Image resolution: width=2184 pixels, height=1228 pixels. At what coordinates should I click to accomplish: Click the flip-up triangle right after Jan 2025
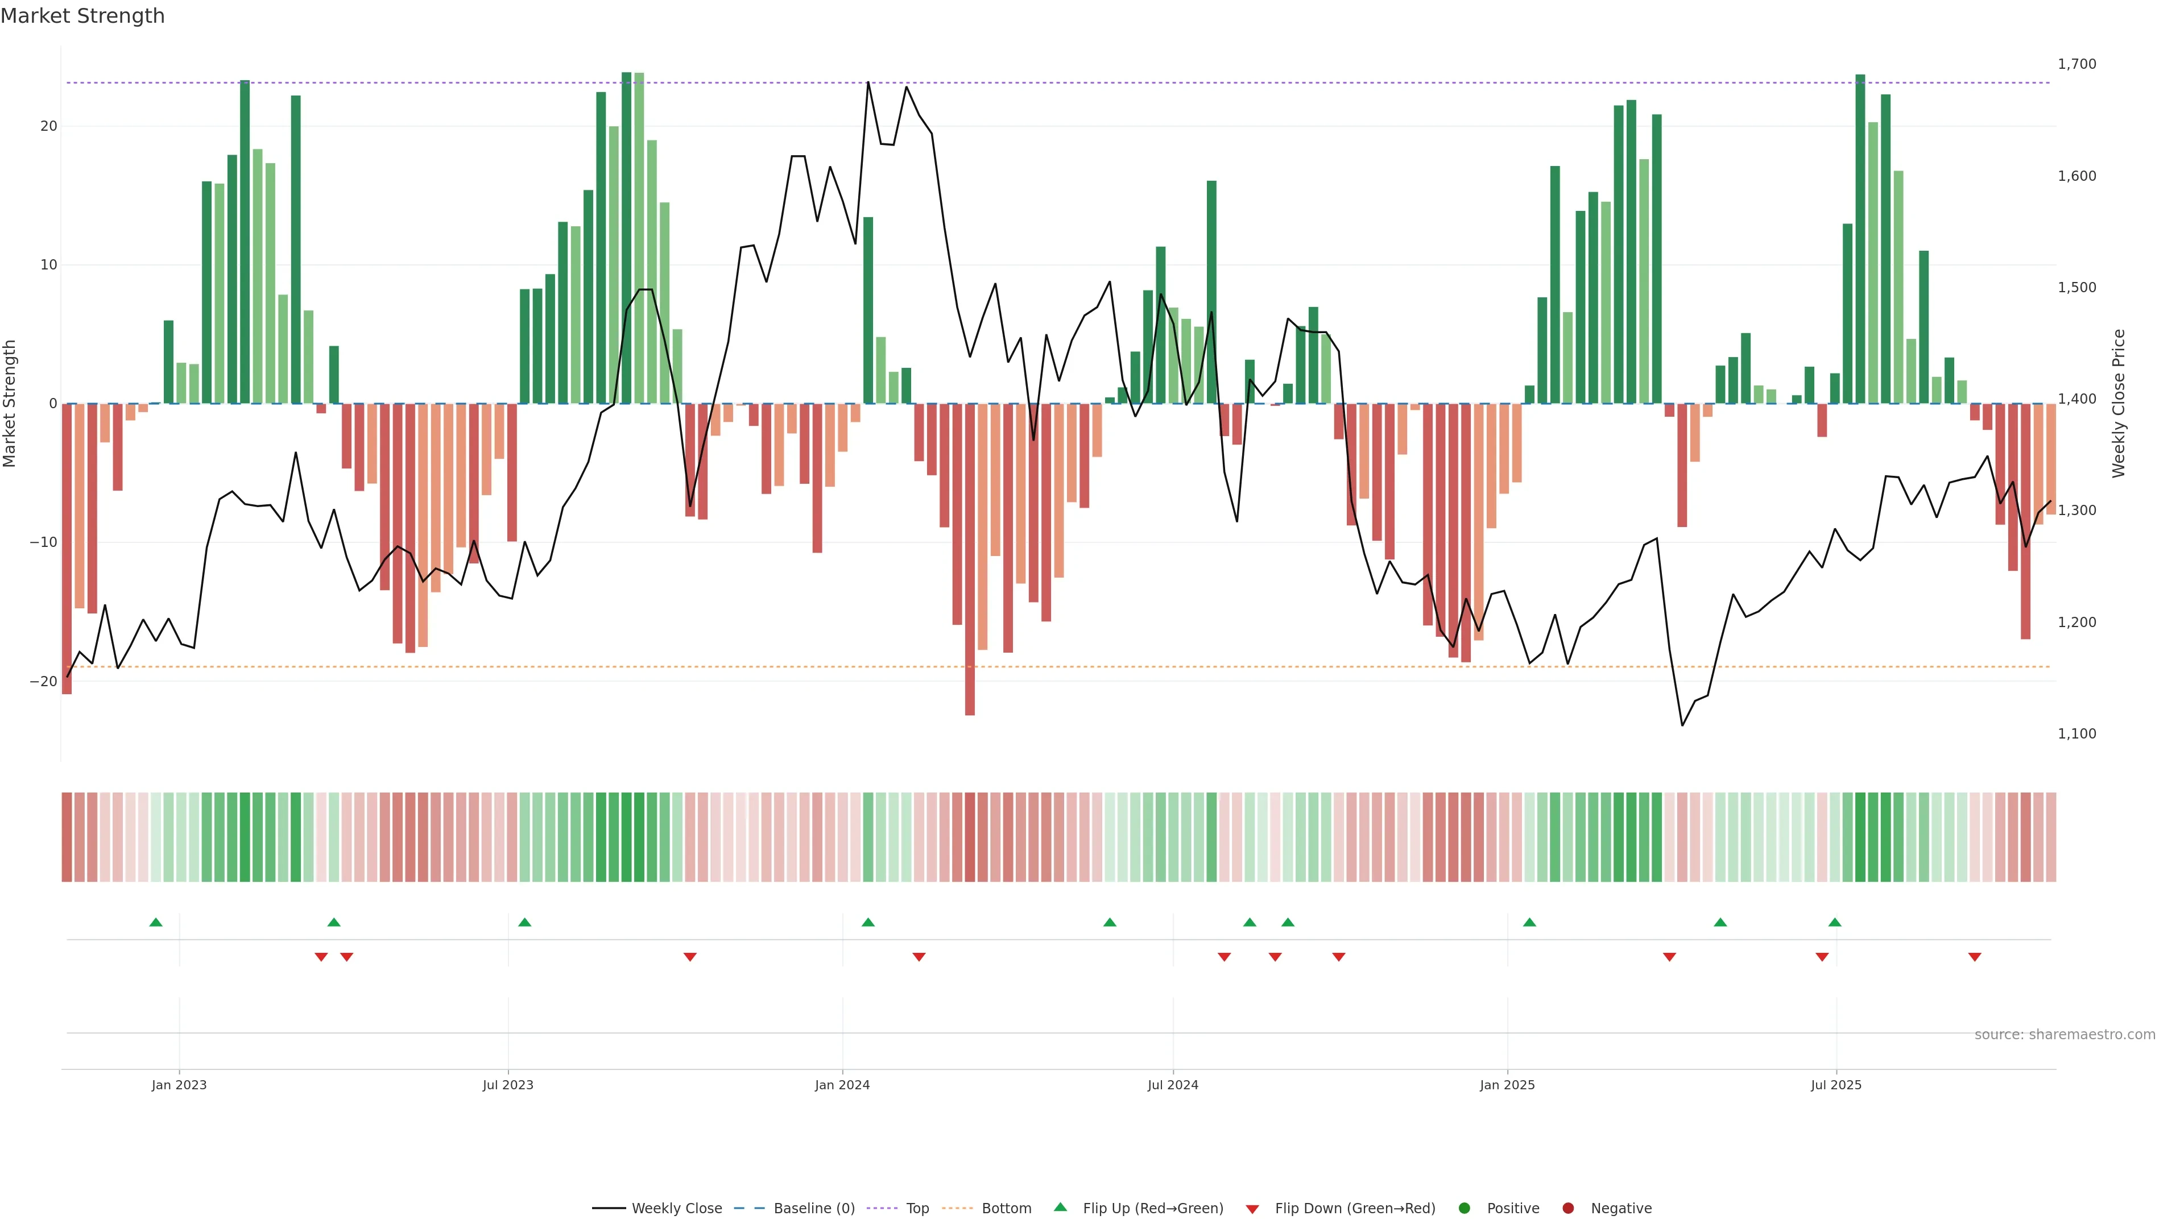point(1529,922)
